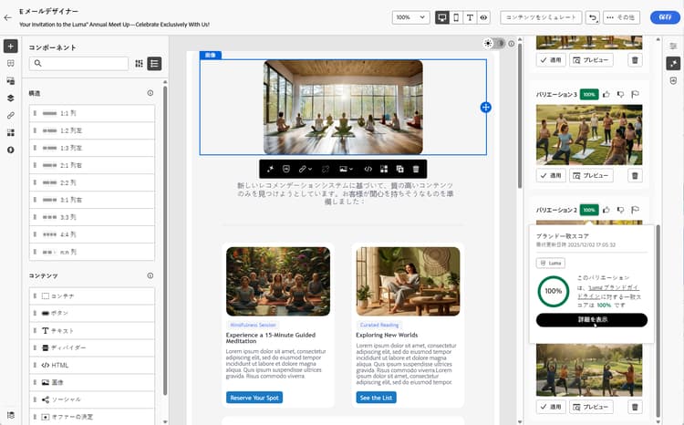The image size is (684, 425).
Task: Select the 1:2 列左 structure item
Action: (x=92, y=130)
